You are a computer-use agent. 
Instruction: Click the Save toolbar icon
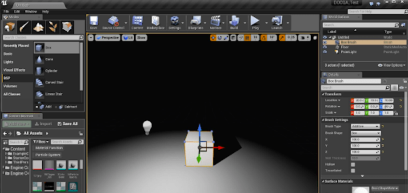tap(94, 23)
